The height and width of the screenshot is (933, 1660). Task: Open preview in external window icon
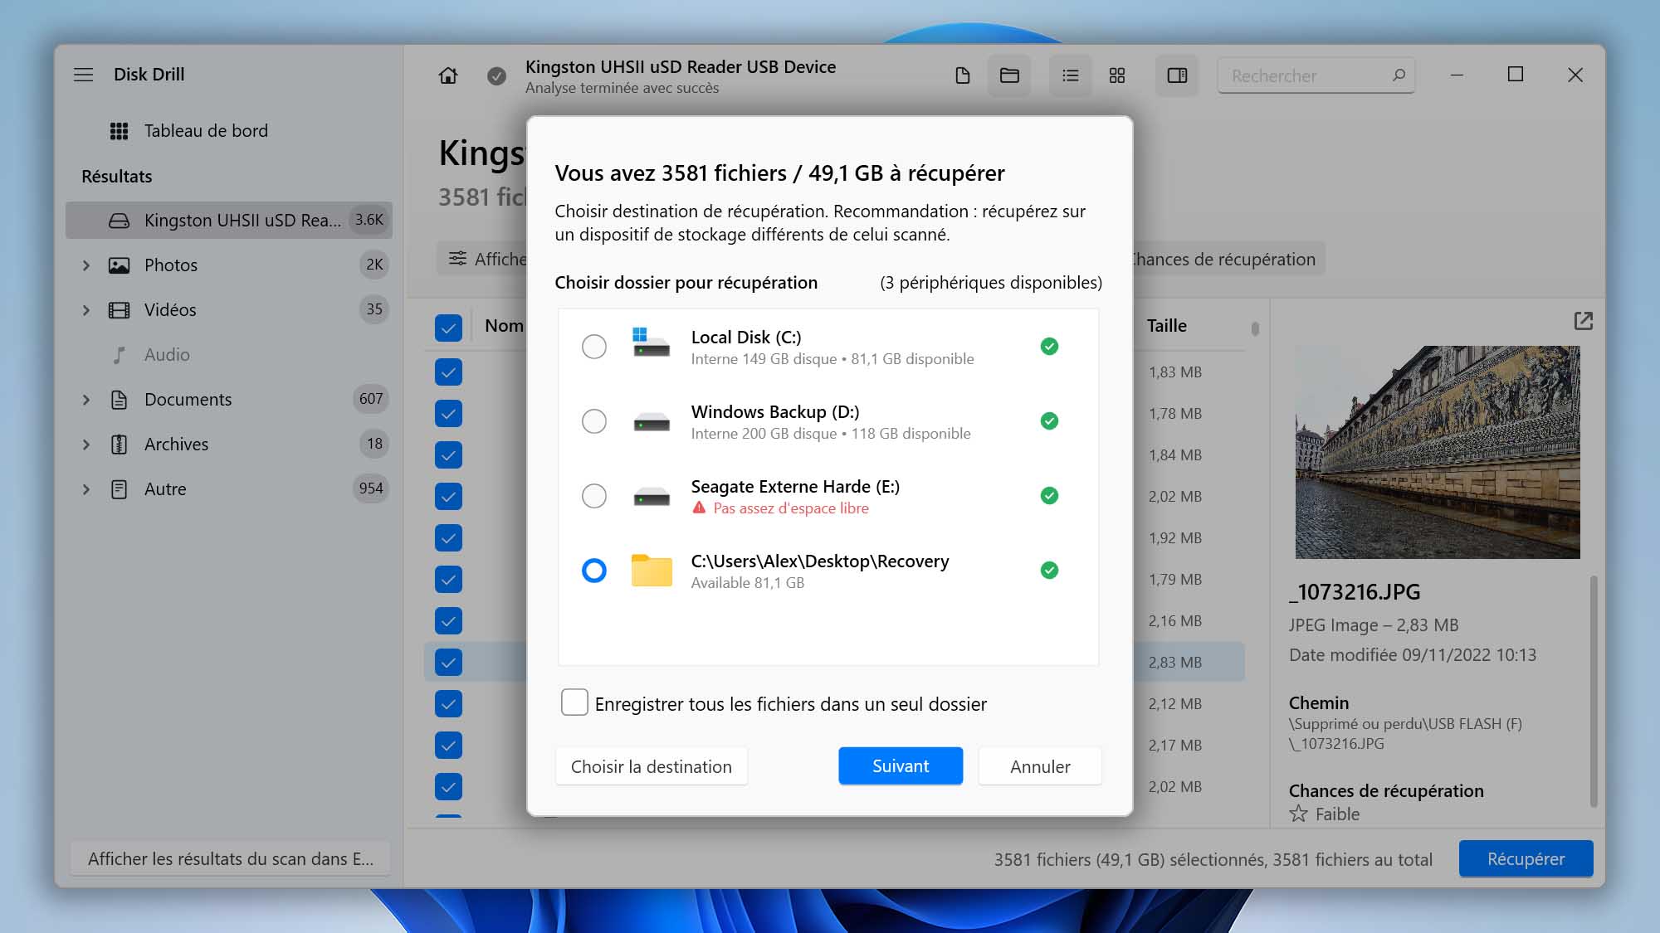(1583, 321)
